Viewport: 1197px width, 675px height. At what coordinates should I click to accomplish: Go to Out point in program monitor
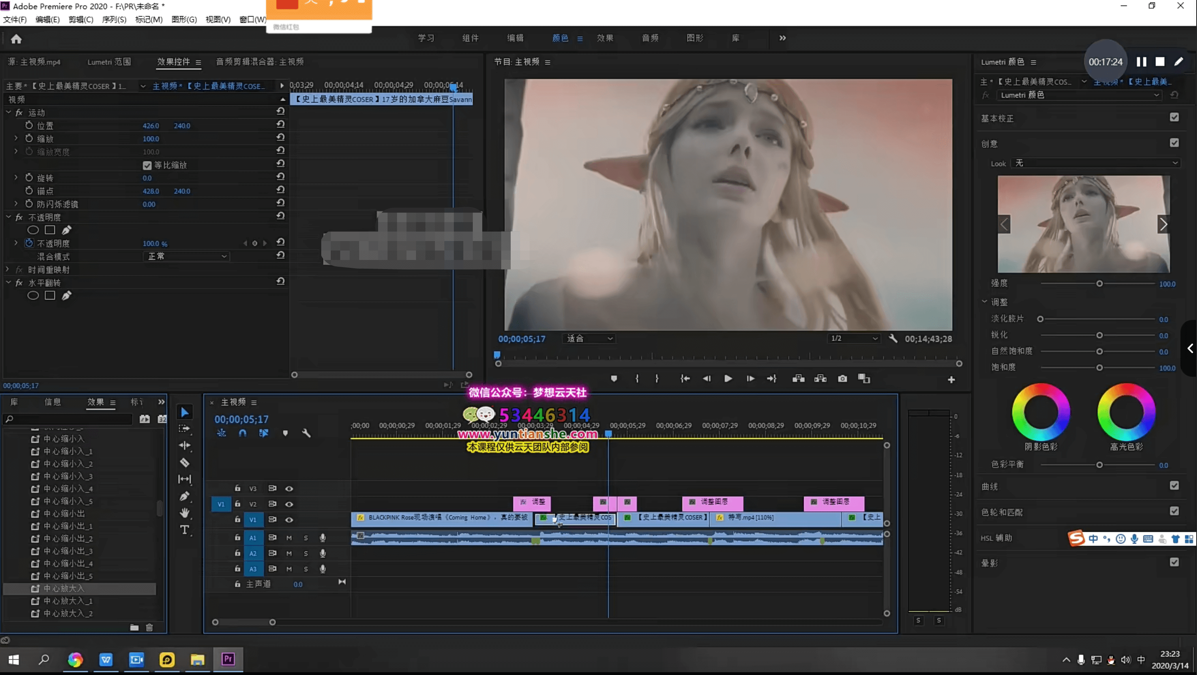coord(772,379)
